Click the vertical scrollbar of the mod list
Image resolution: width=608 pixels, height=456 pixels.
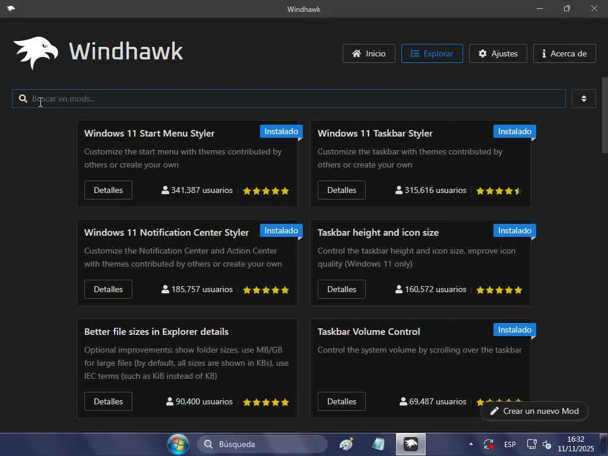604,115
